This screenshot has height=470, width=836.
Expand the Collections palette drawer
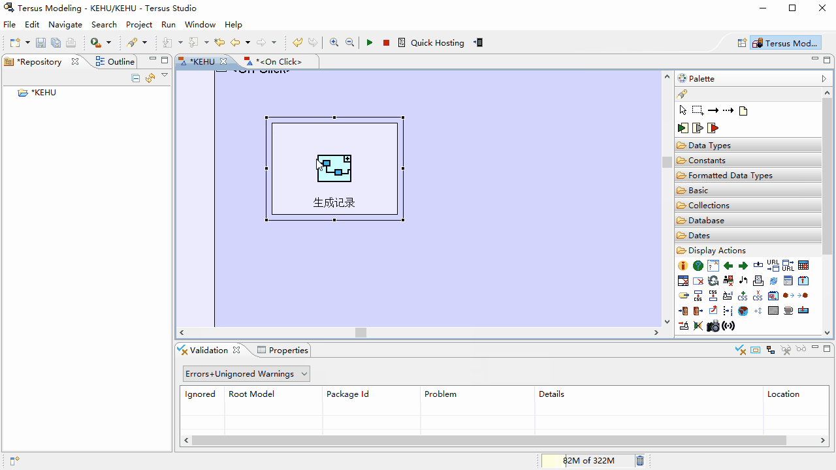tap(748, 205)
